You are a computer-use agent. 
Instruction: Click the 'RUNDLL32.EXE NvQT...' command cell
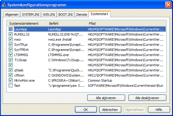[65, 34]
